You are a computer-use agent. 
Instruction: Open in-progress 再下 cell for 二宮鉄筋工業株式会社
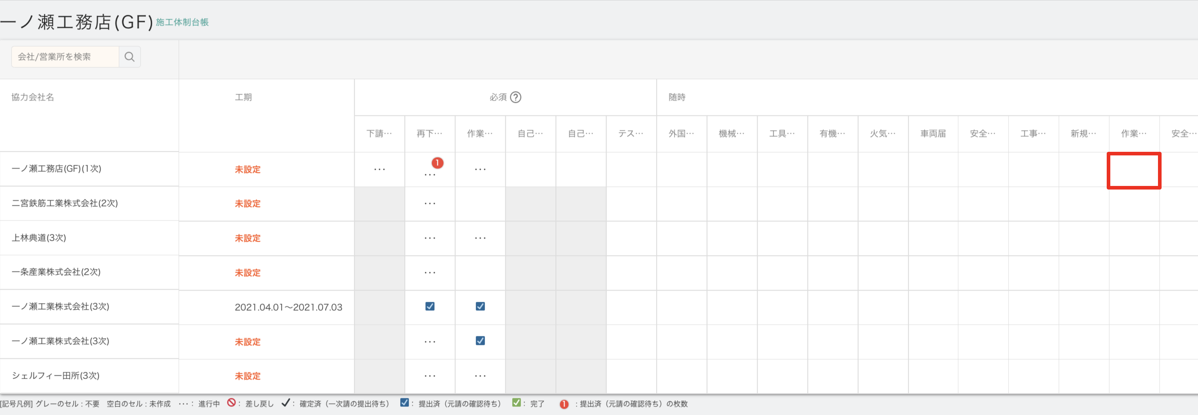pyautogui.click(x=430, y=203)
